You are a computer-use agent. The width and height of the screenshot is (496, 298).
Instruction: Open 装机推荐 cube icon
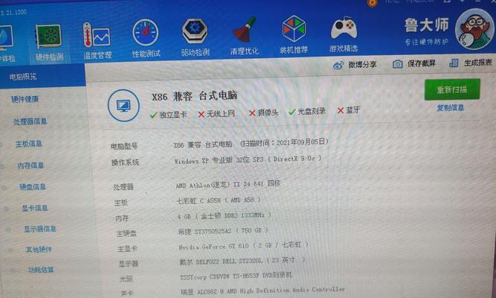[294, 35]
